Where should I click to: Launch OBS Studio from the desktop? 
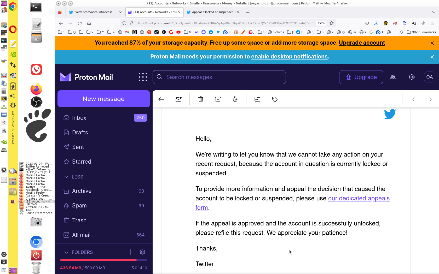point(36,102)
